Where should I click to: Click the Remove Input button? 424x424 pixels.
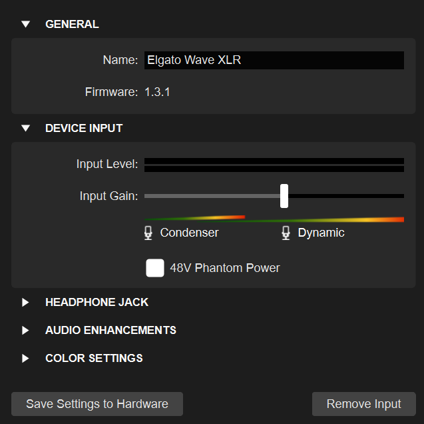tap(364, 404)
